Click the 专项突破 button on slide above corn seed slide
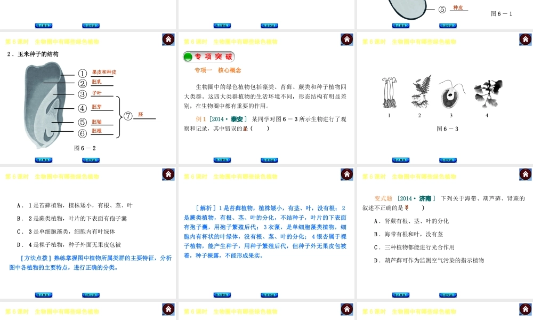The image size is (533, 320). pyautogui.click(x=91, y=26)
